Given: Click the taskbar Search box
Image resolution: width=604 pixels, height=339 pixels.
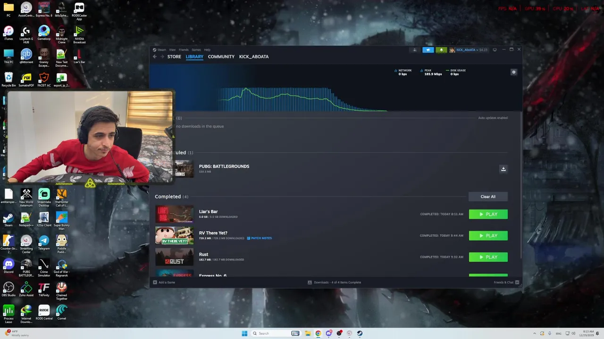Looking at the screenshot, I should pos(276,333).
